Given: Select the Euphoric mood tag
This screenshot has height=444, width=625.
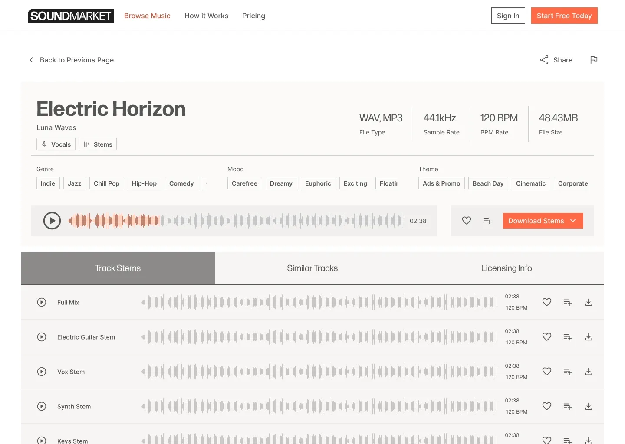Looking at the screenshot, I should click(318, 183).
